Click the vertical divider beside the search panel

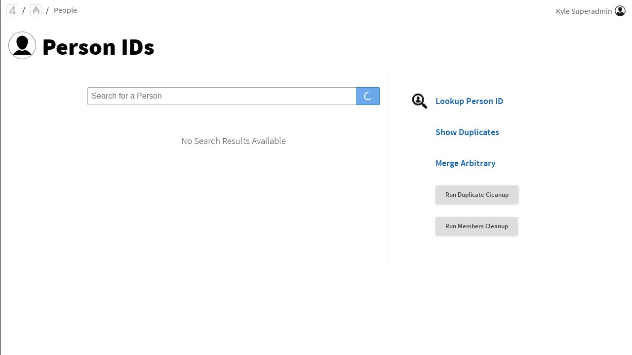(388, 168)
